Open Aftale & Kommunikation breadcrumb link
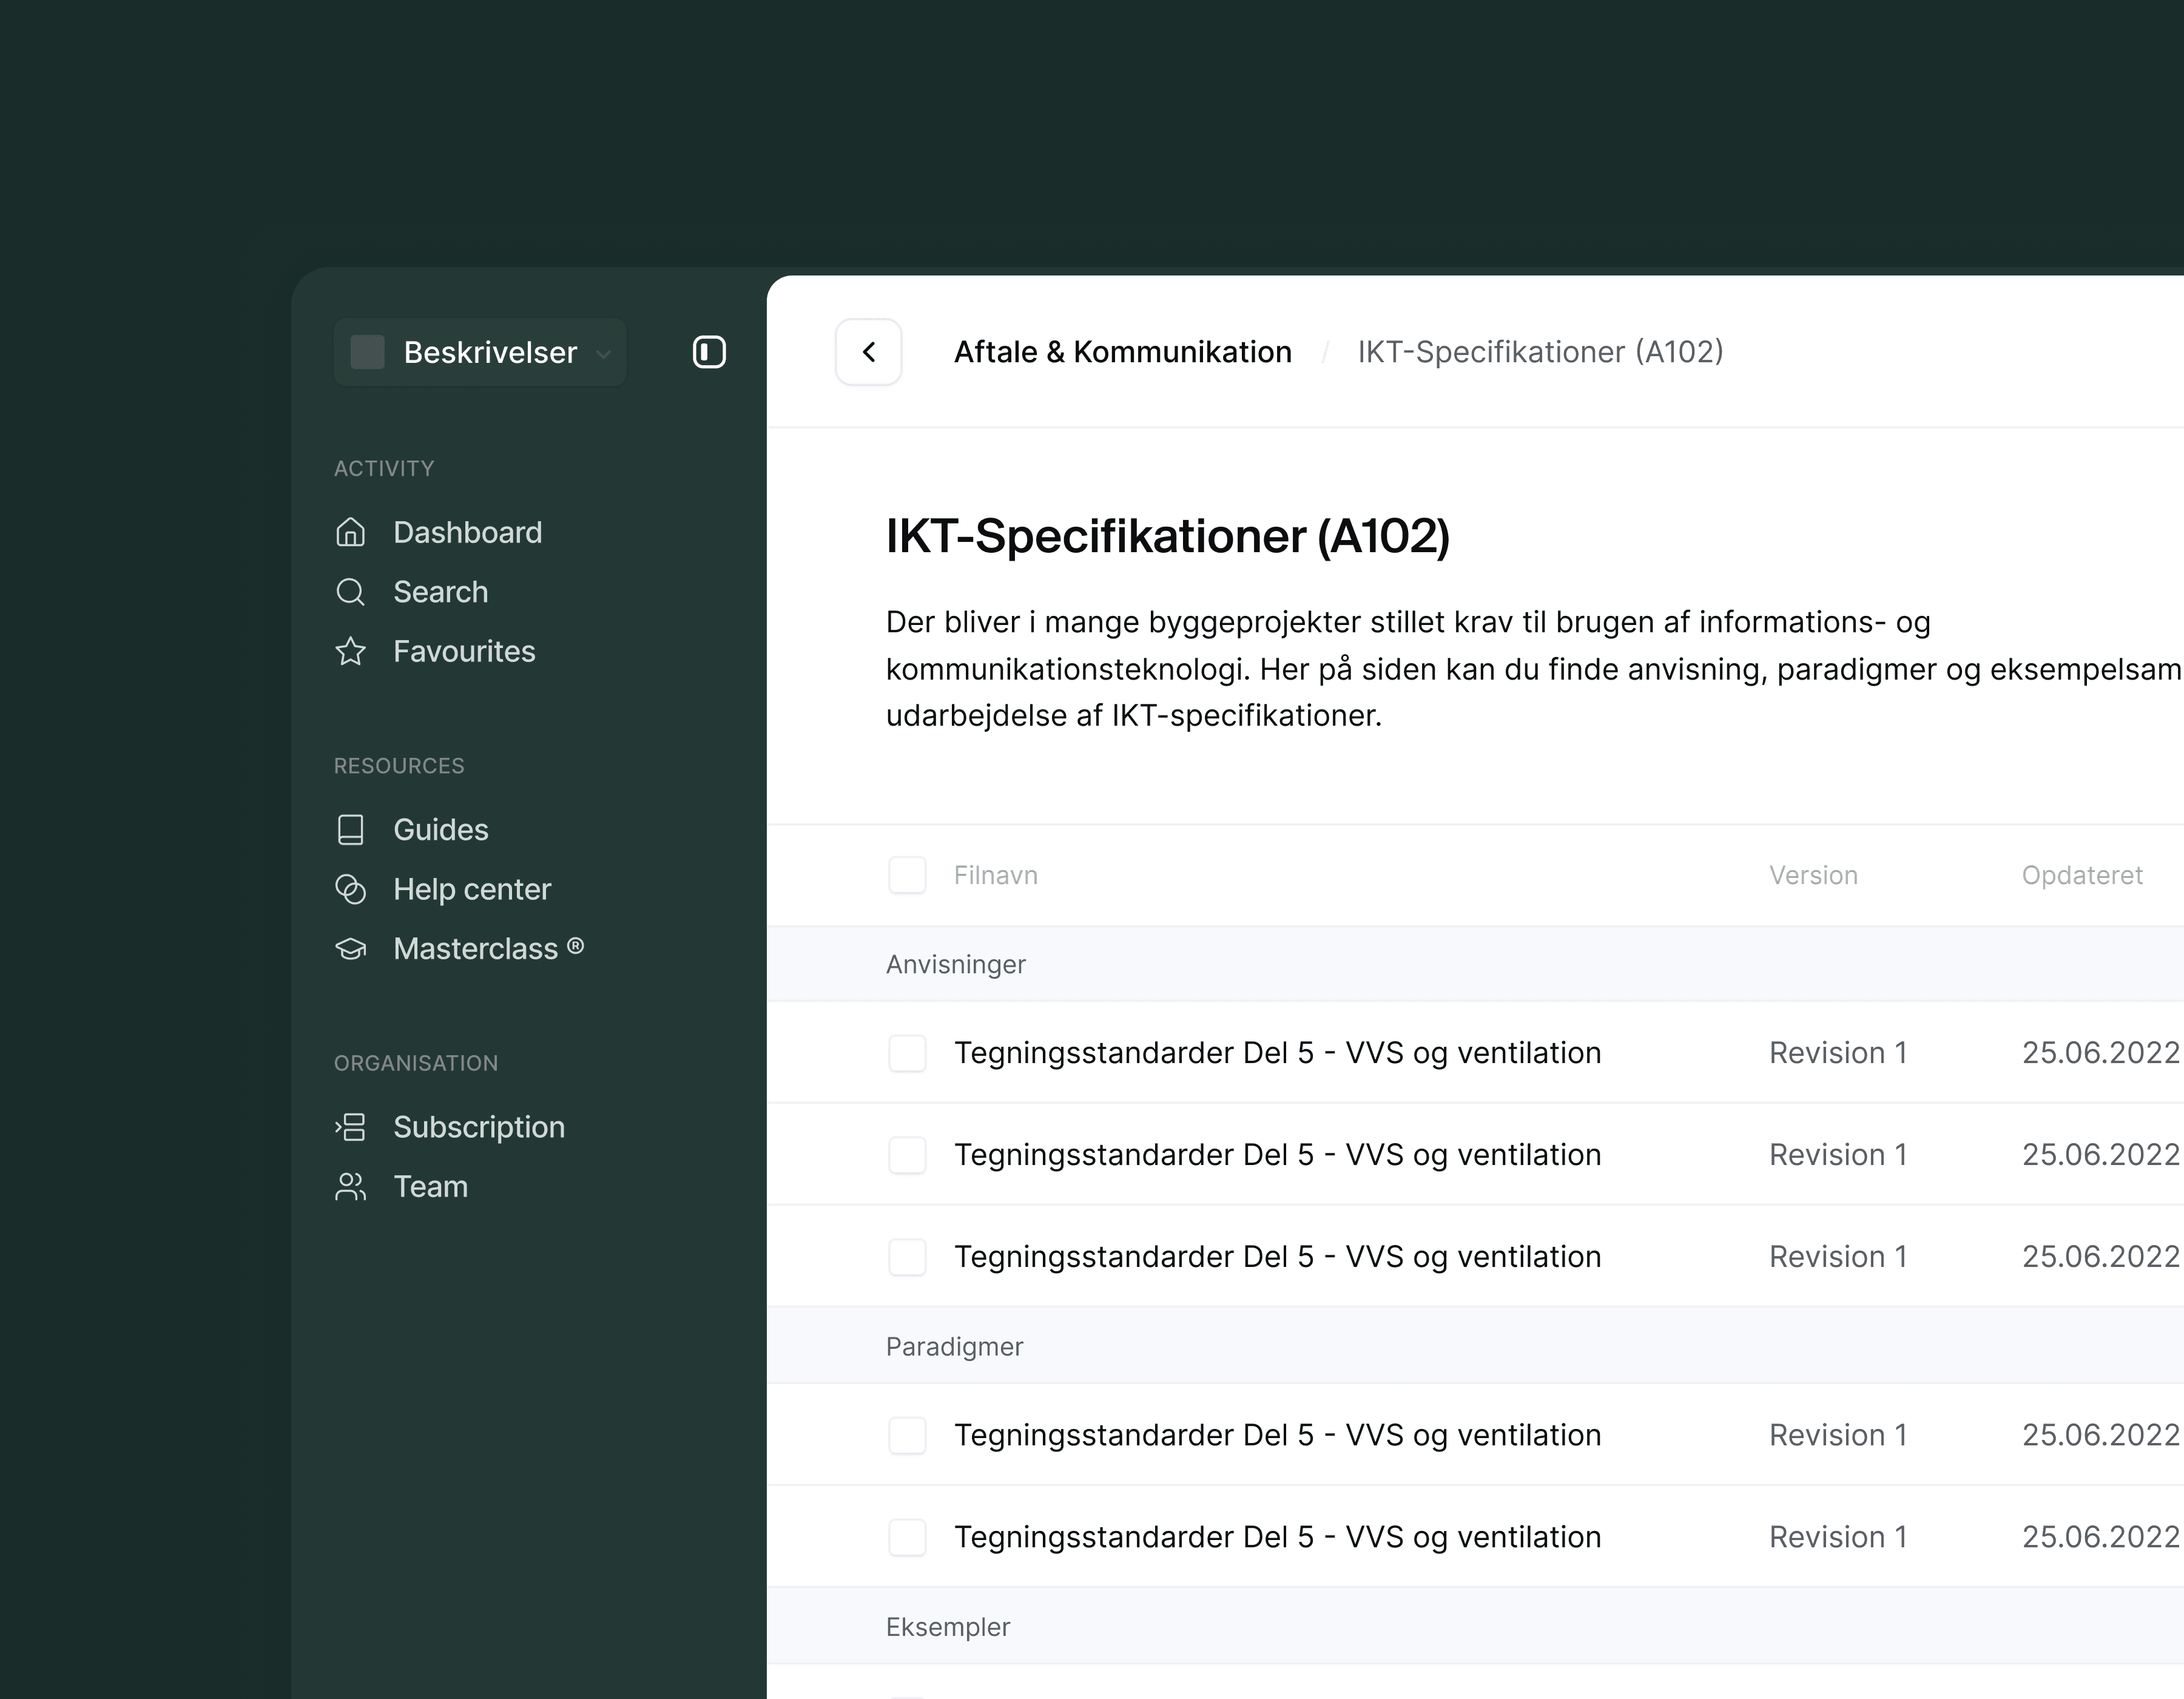 (x=1122, y=352)
